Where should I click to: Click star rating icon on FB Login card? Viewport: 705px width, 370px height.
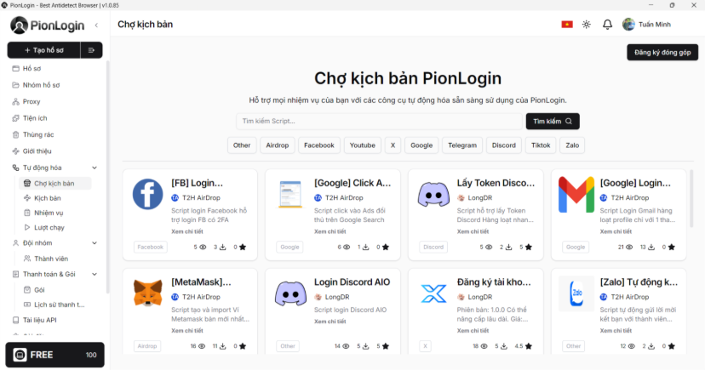click(x=243, y=247)
